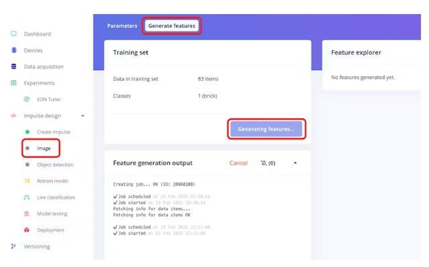Collapse the Impulse design menu arrow
Screen dimensions: 429x267
coord(82,116)
